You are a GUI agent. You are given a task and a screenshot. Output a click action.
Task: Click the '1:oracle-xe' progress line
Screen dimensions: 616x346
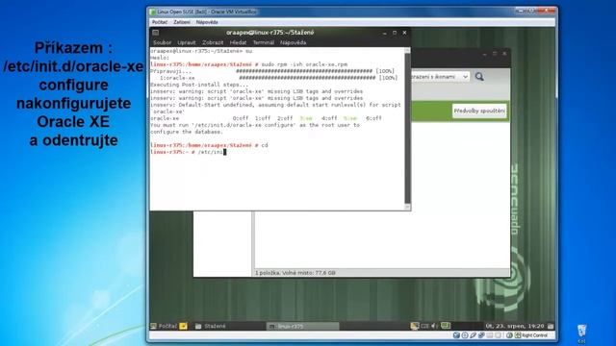tap(278, 78)
